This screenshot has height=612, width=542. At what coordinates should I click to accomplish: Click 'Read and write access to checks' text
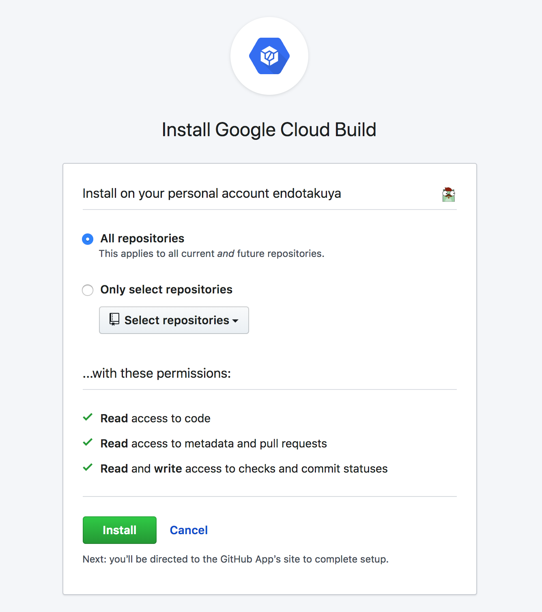[x=244, y=469]
